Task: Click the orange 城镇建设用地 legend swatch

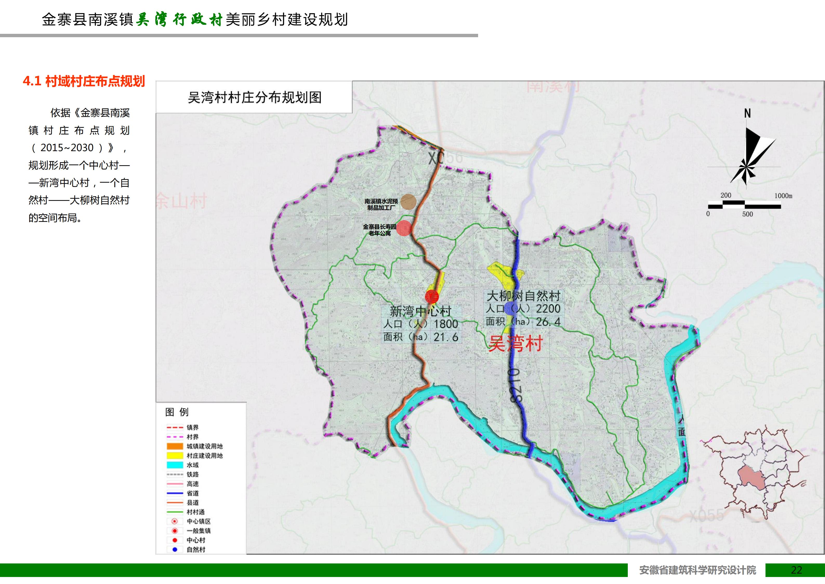Action: click(175, 446)
